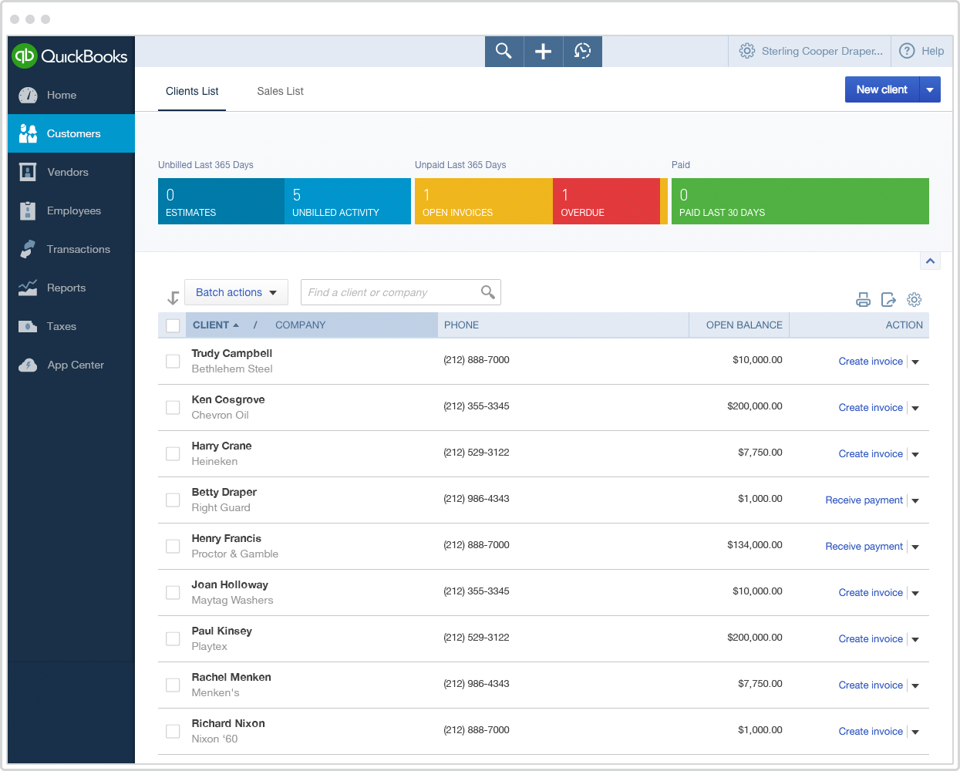This screenshot has width=960, height=771.
Task: Switch to the Clients List tab
Action: (192, 91)
